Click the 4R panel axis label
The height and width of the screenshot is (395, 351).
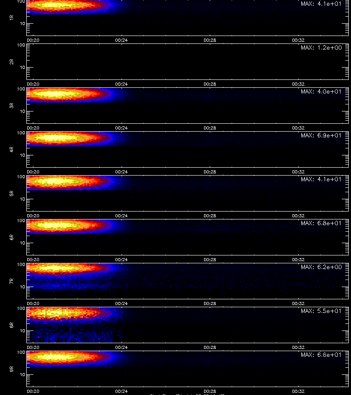[x=11, y=149]
